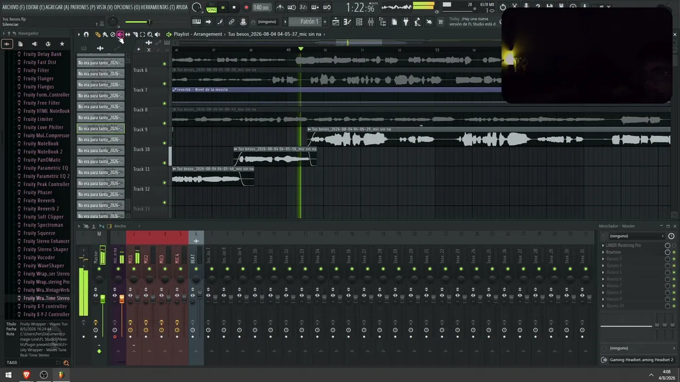Image resolution: width=680 pixels, height=382 pixels.
Task: Open the playlist options menu arrow
Action: [x=79, y=34]
